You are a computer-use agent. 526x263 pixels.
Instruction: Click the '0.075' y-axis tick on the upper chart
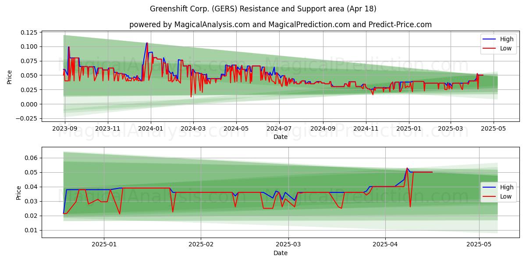29,61
